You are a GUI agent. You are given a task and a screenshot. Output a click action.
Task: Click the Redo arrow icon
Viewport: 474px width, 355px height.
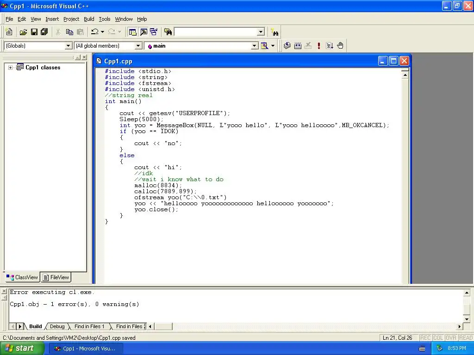[112, 32]
